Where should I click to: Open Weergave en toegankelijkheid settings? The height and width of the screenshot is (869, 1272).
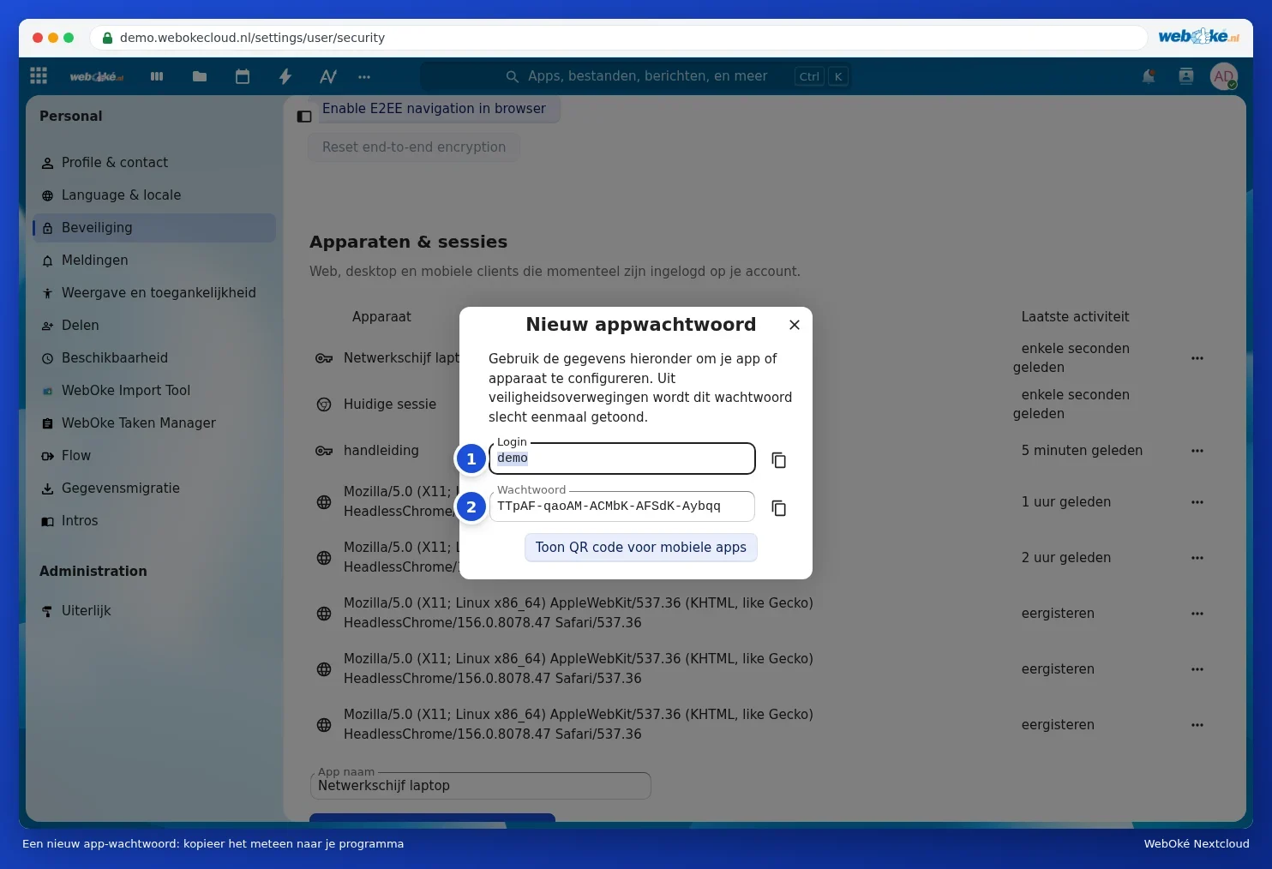click(154, 293)
